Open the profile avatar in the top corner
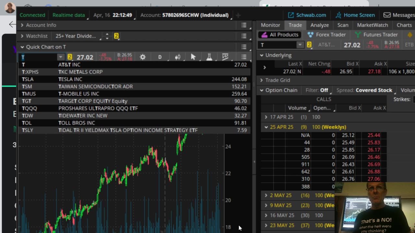This screenshot has width=415, height=233. [10, 7]
